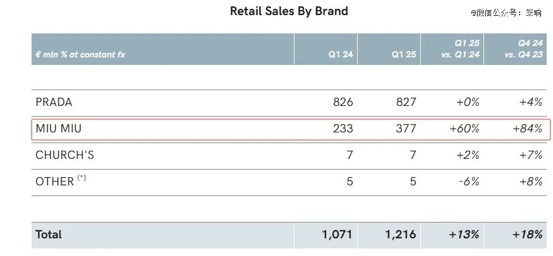This screenshot has width=553, height=256.
Task: Select the "€ mln % at constant fx" header
Action: pyautogui.click(x=80, y=55)
